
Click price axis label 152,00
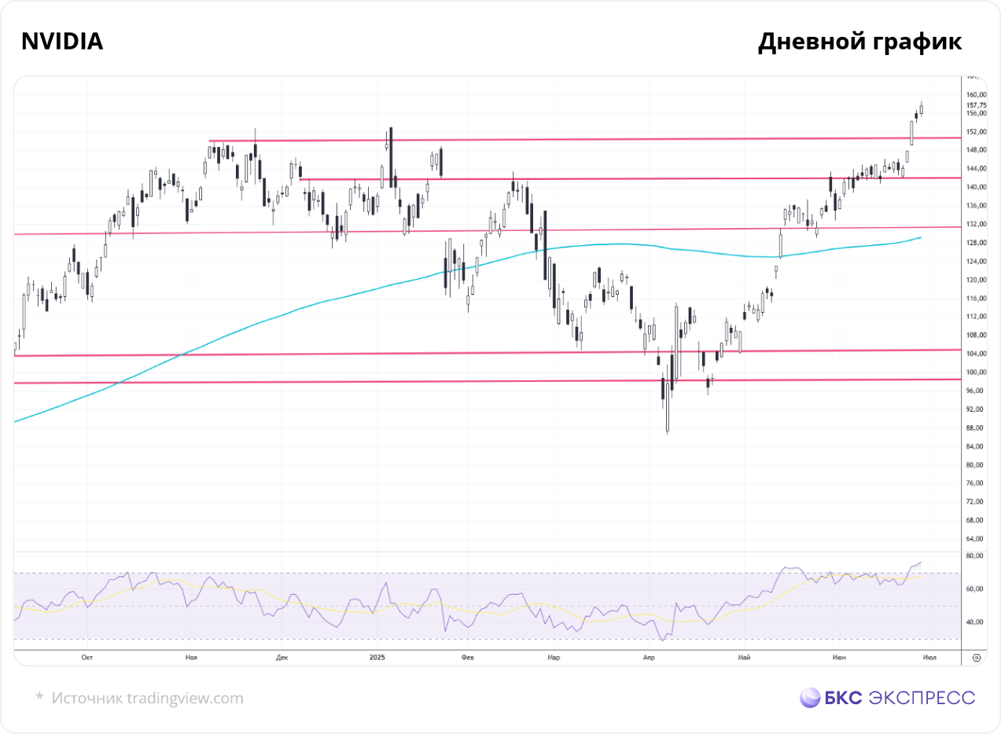pyautogui.click(x=976, y=131)
